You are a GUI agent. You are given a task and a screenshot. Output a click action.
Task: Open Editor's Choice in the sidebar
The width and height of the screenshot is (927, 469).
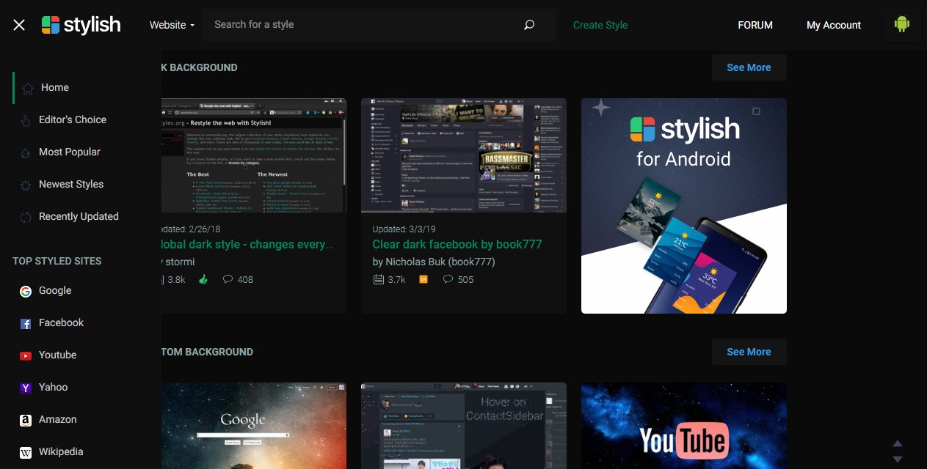click(x=73, y=119)
